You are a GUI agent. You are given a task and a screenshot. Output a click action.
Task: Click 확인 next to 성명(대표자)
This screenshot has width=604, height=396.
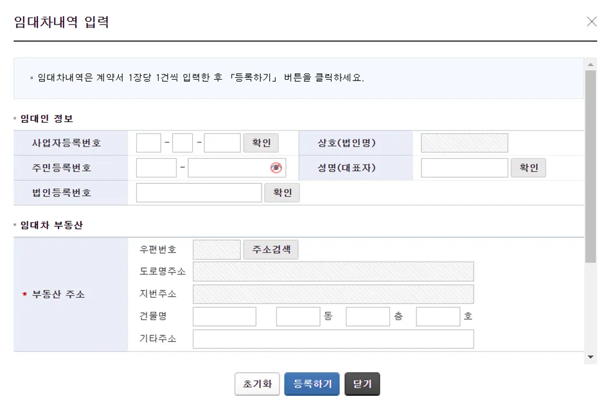click(528, 168)
